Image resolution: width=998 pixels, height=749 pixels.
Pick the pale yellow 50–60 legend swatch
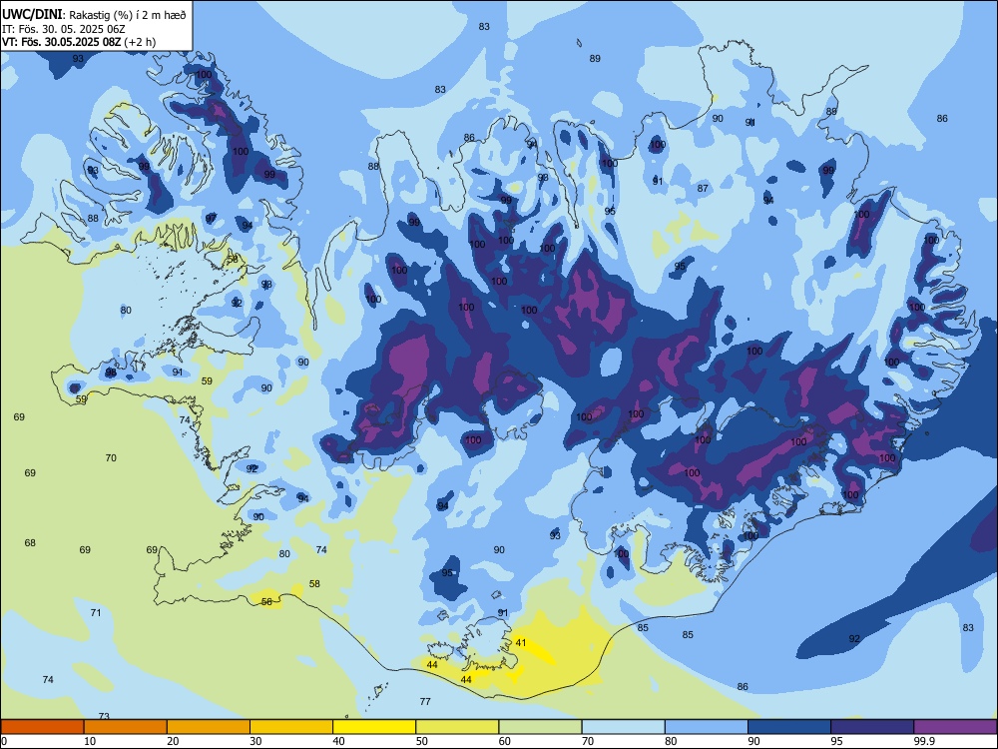tap(457, 727)
